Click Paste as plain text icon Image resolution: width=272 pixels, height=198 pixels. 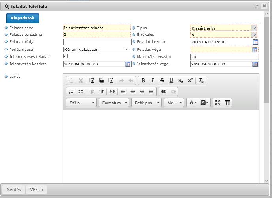(111, 80)
